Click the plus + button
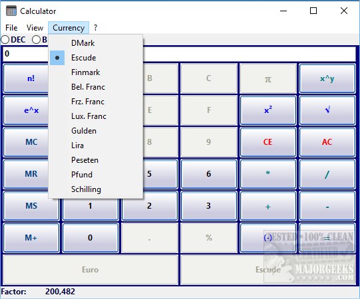 point(268,206)
